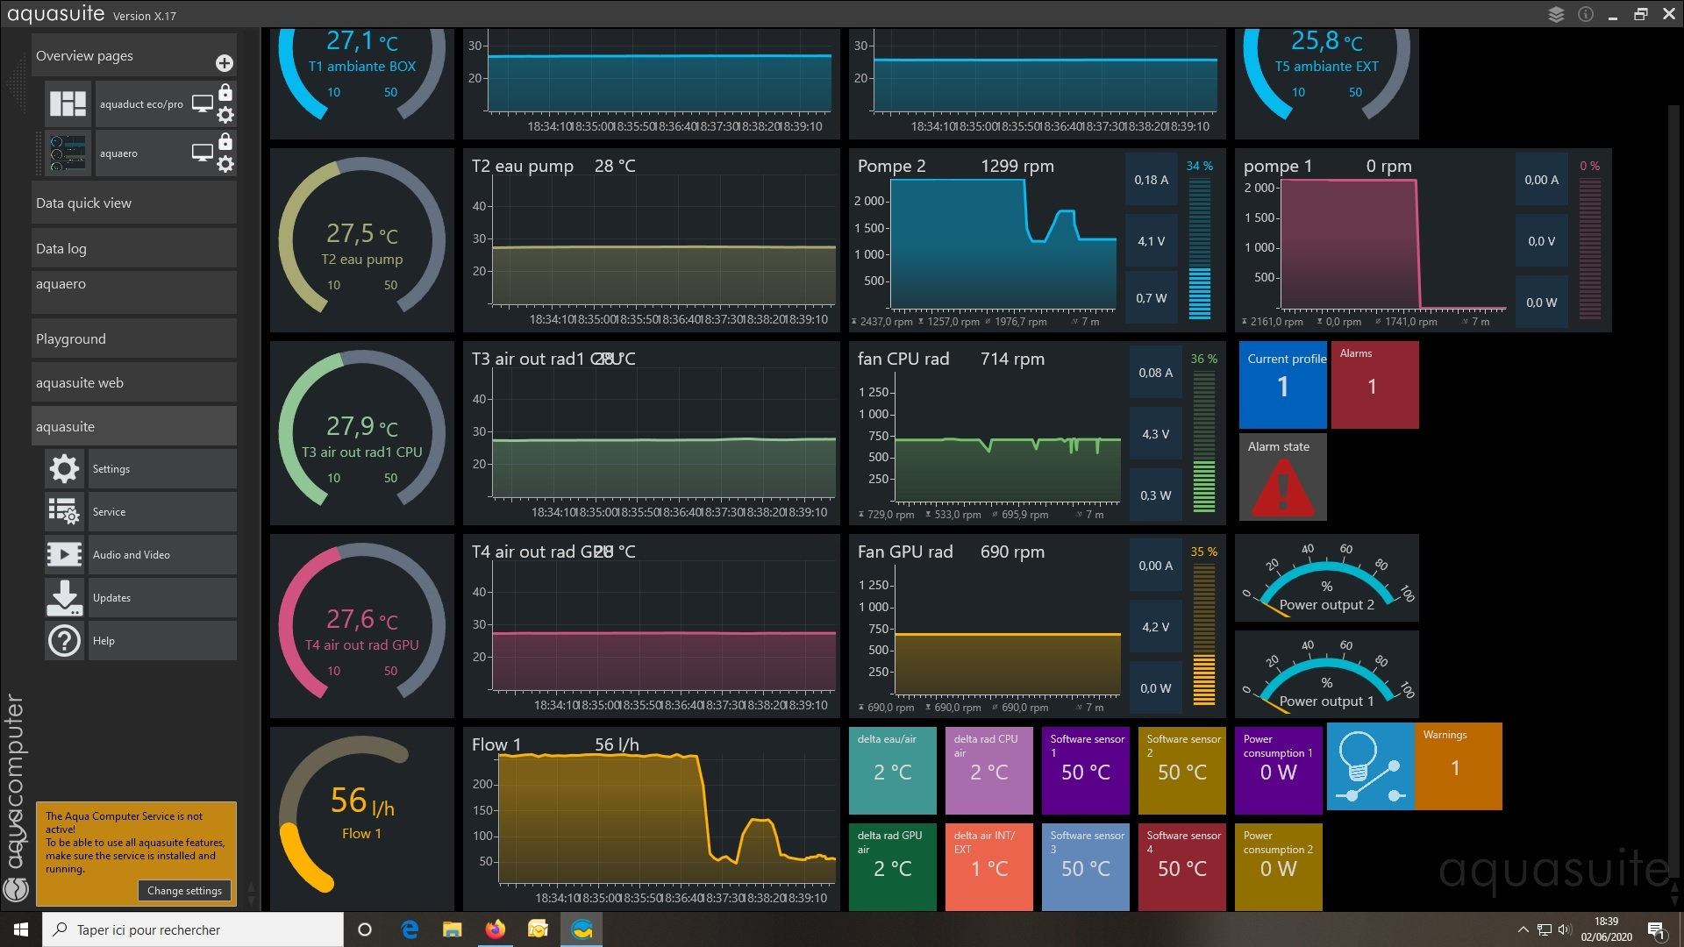Screen dimensions: 1684x947
Task: Open the aquaero overview page thumbnail
Action: [x=68, y=153]
